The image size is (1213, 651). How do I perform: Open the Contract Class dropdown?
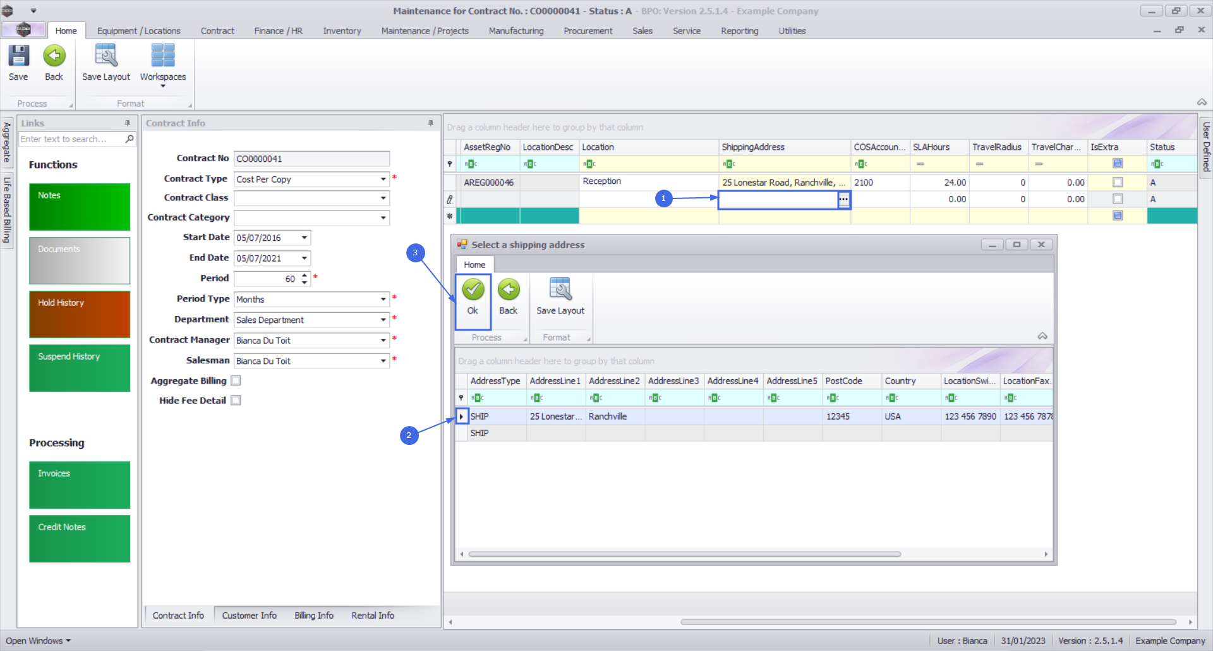(x=383, y=198)
